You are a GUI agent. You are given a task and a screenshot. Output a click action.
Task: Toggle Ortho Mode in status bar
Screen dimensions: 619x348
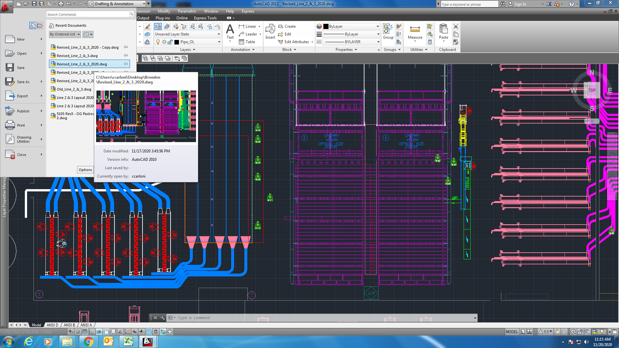click(92, 332)
